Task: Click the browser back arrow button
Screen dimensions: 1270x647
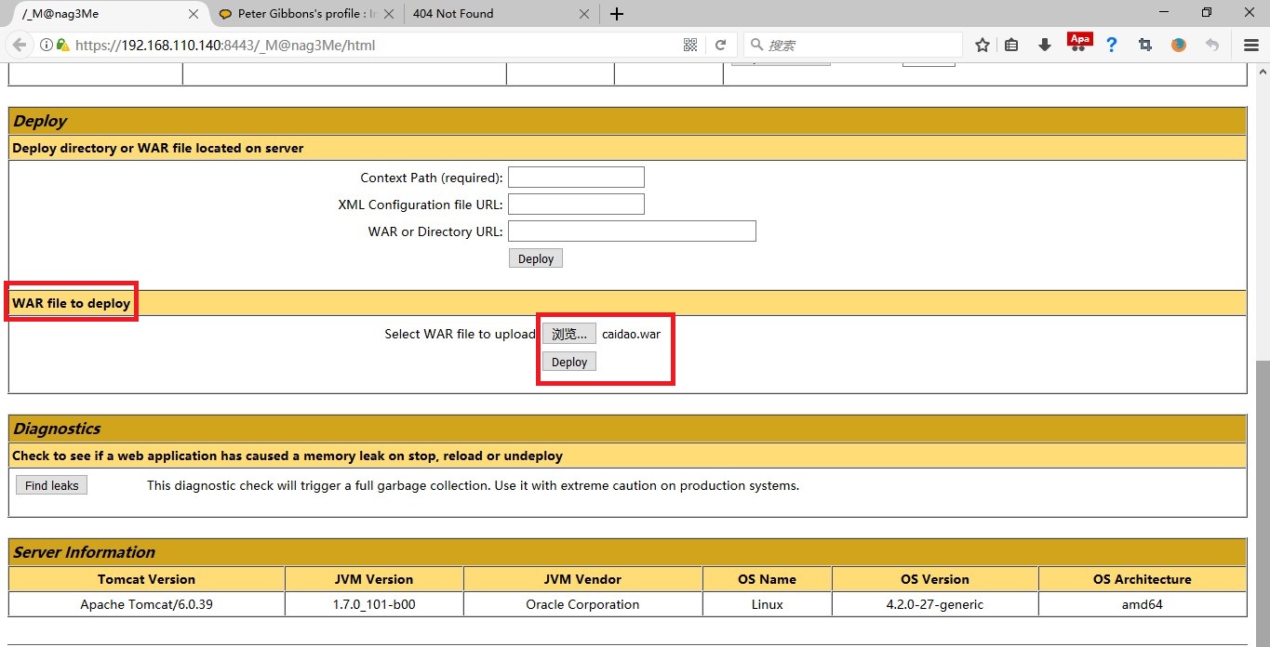Action: (20, 45)
